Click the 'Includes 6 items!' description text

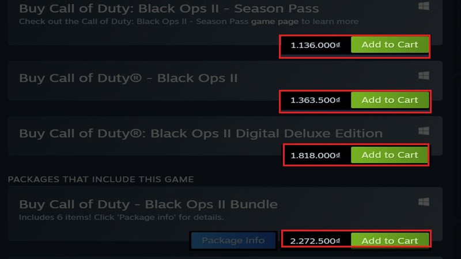click(121, 218)
